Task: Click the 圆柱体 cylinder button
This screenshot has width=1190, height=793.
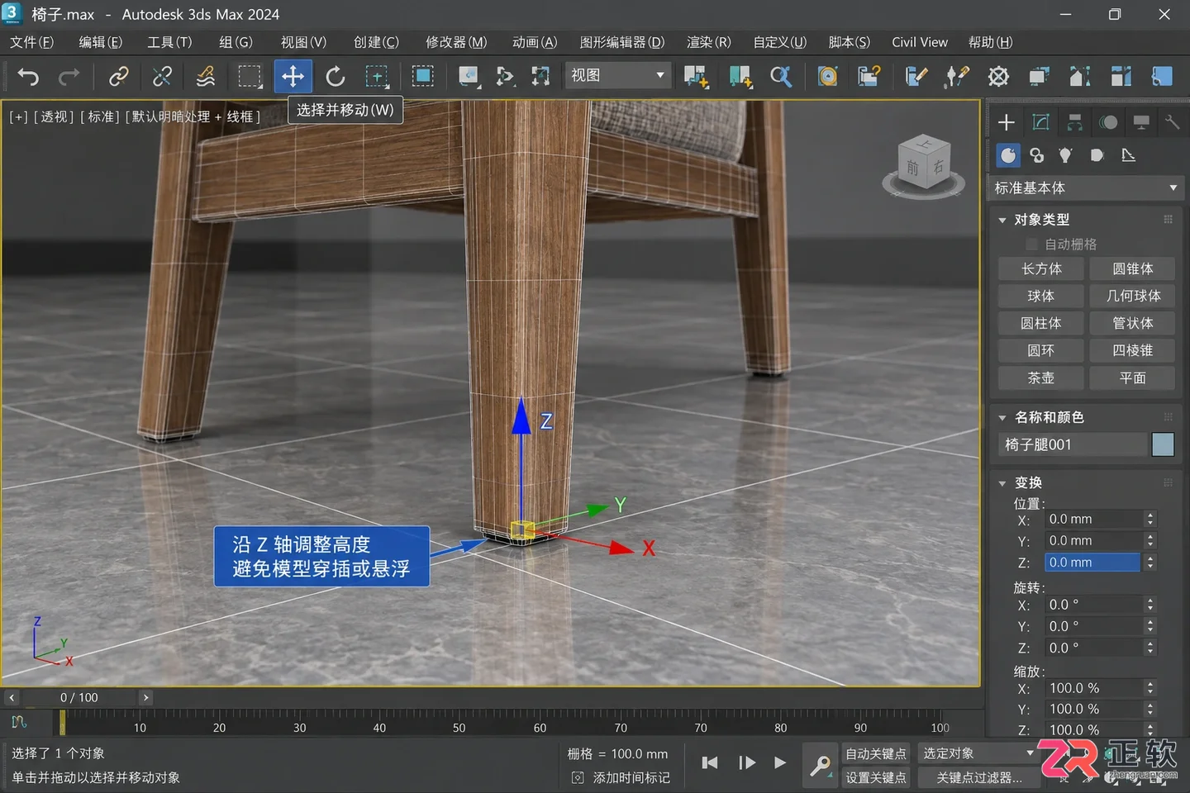Action: (1041, 323)
